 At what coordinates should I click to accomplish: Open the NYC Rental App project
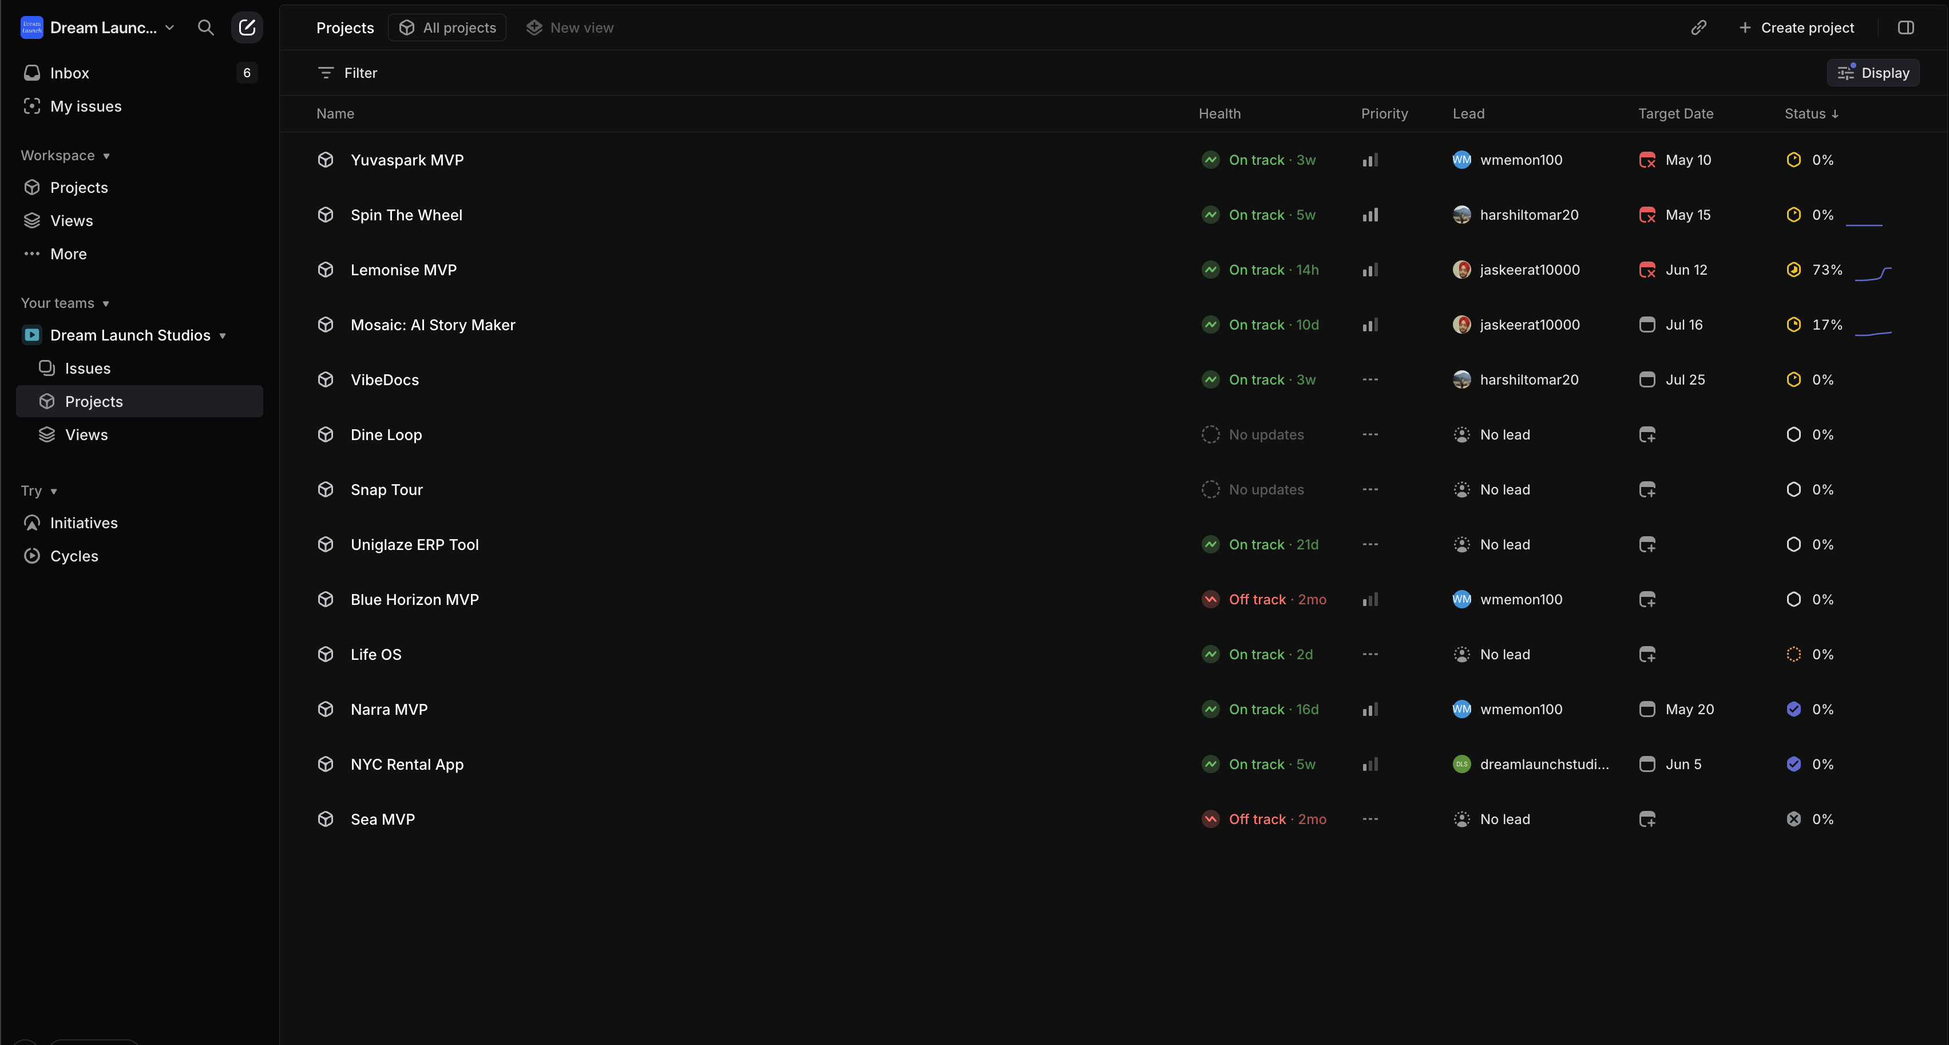click(407, 764)
